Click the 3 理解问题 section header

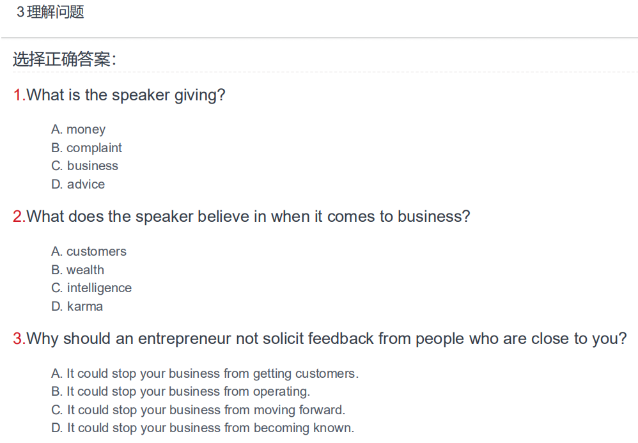coord(51,12)
